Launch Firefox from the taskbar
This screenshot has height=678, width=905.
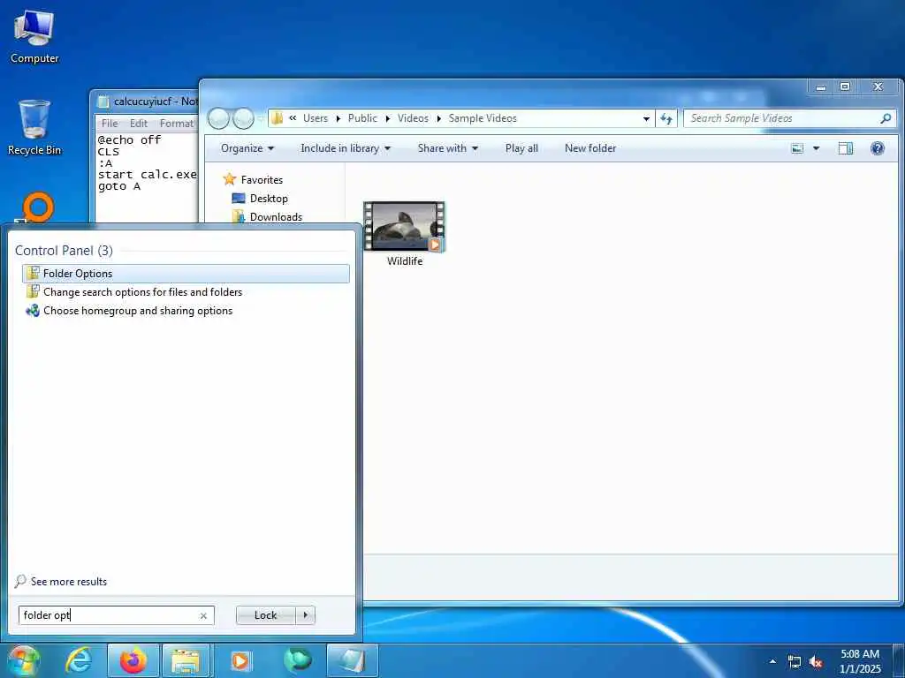[133, 660]
